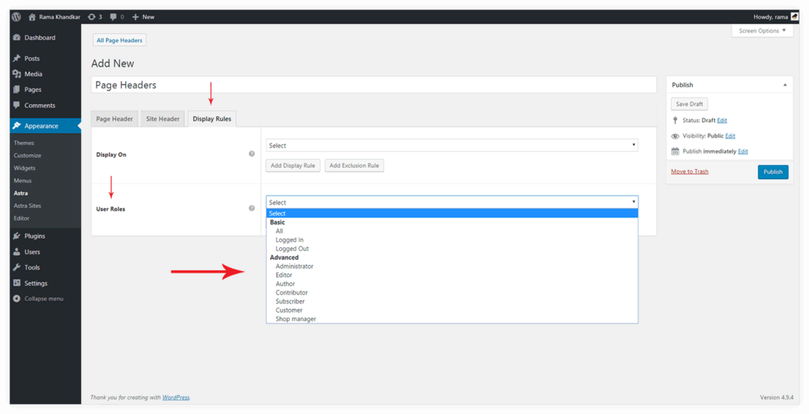This screenshot has width=809, height=414.
Task: Click the Page Headers title input field
Action: coord(374,85)
